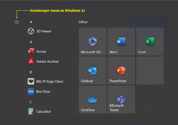Launch Word from the Office tiles
Image resolution: width=178 pixels, height=125 pixels.
(121, 41)
